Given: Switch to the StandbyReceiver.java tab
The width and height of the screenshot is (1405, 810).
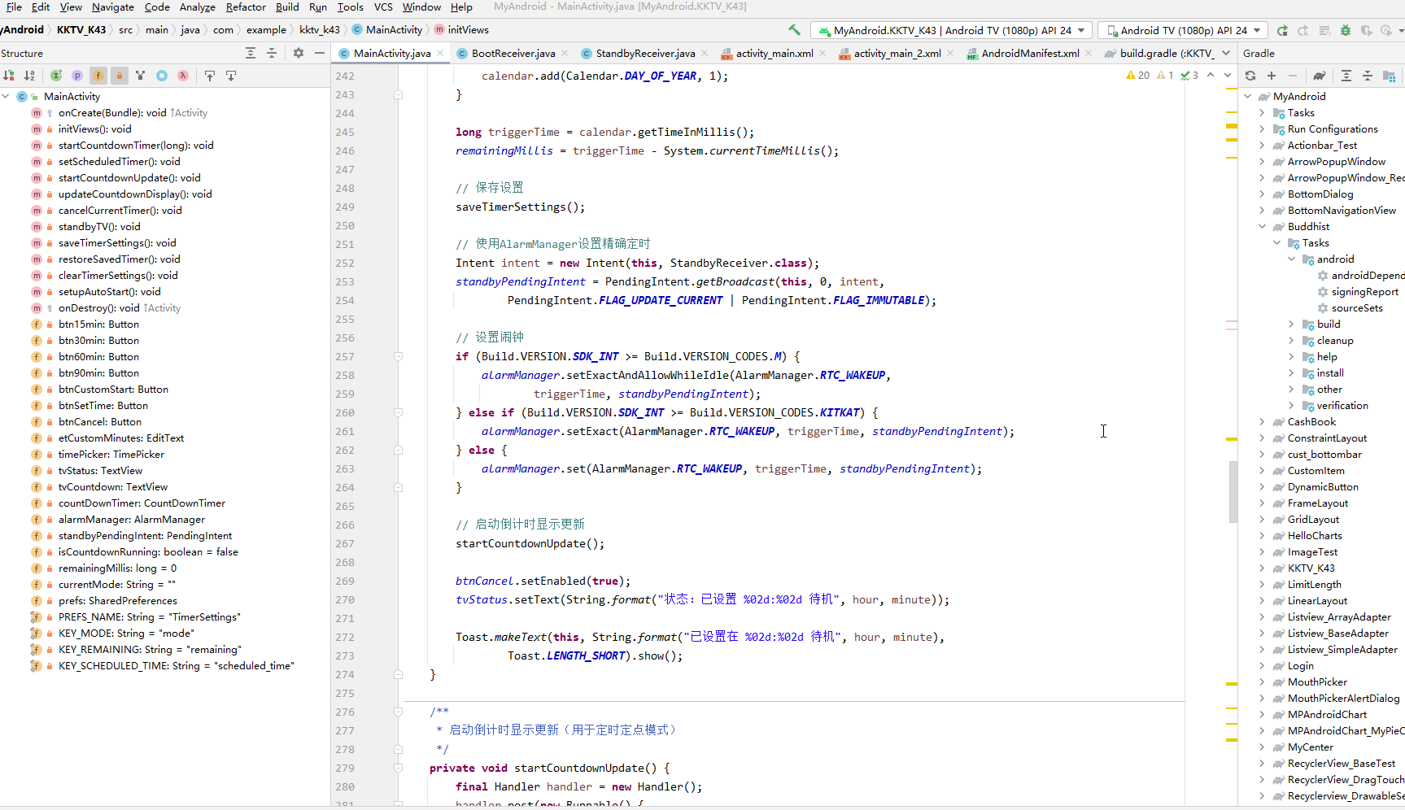Looking at the screenshot, I should tap(644, 53).
